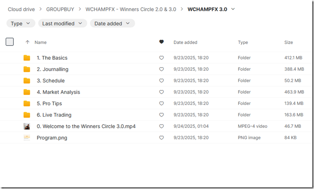Viewport: 314px width, 189px height.
Task: Select the 0. Welcome to the Winners Circle 3.0.mp4 file name
Action: (86, 126)
